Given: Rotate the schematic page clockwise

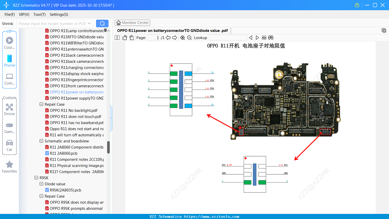Looking at the screenshot, I should pos(131,38).
